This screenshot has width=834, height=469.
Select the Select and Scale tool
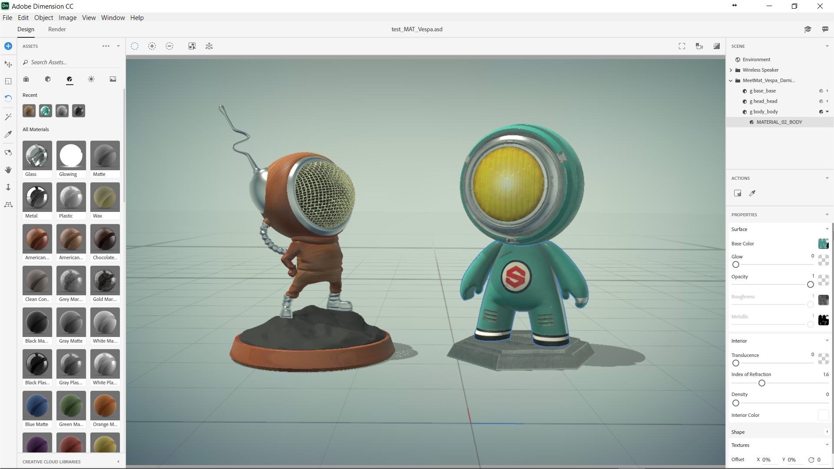click(8, 81)
